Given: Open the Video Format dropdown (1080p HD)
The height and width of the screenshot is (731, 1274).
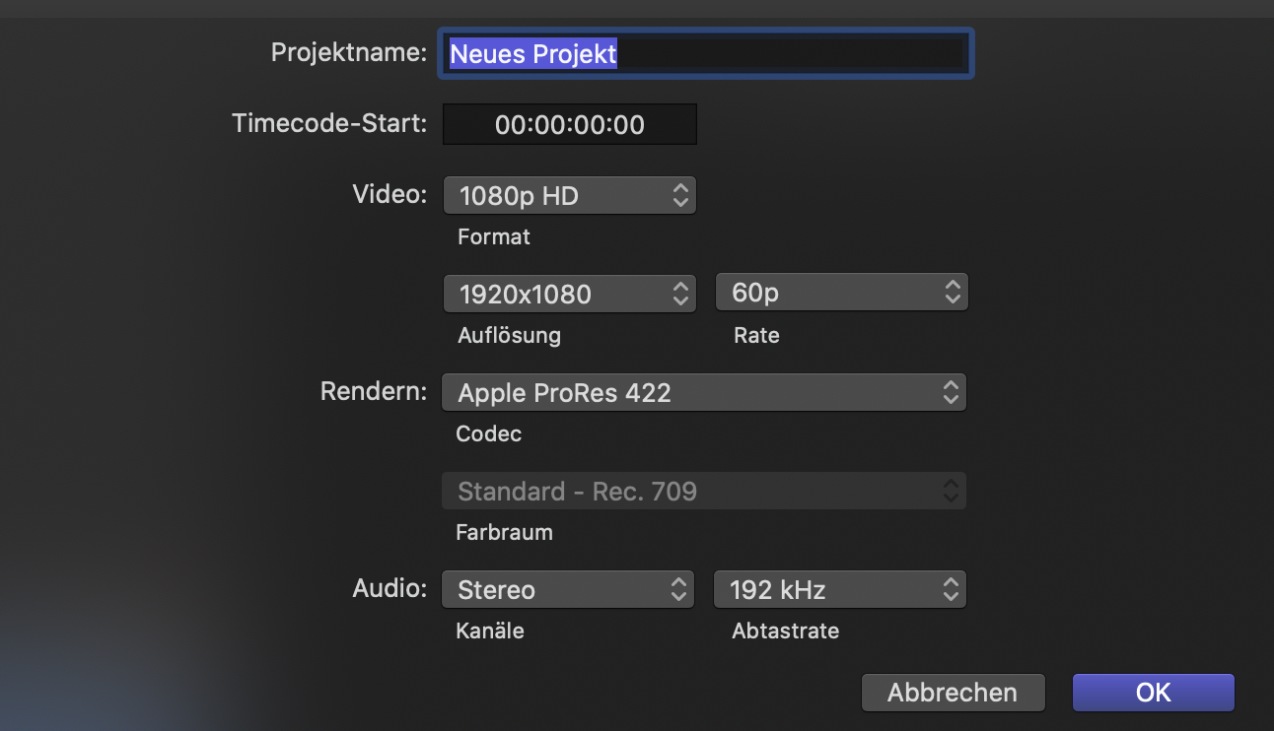Looking at the screenshot, I should (570, 196).
